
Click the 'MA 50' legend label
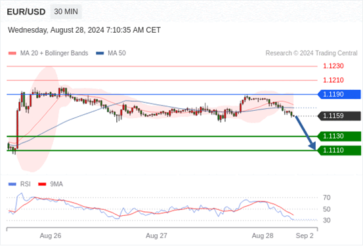tap(117, 53)
